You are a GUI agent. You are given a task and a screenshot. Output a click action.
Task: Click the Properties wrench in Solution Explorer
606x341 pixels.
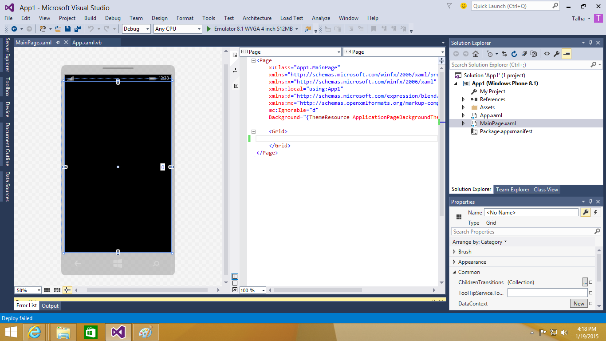[556, 54]
